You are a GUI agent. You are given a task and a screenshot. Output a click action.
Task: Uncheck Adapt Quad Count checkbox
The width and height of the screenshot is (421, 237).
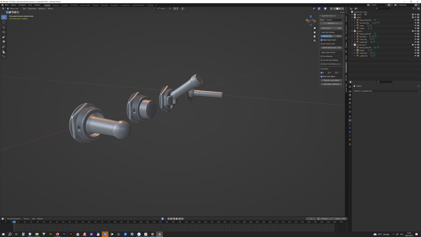coord(322,40)
